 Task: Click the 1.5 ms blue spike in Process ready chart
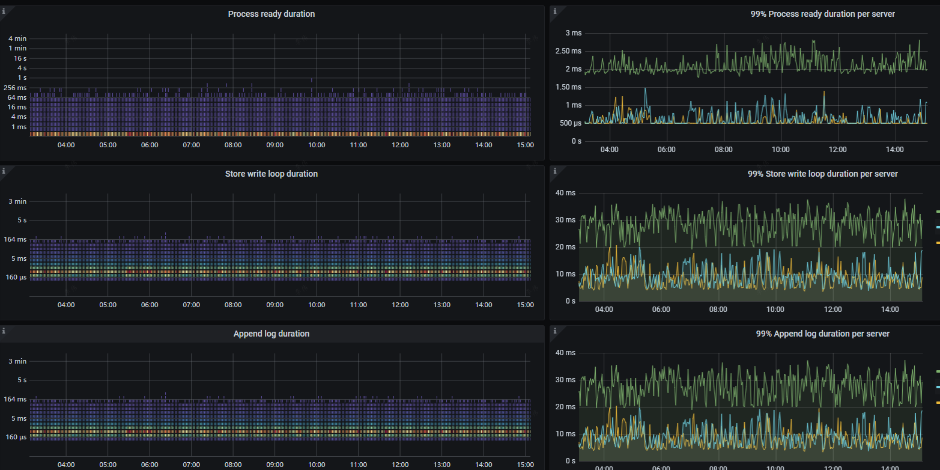(646, 89)
